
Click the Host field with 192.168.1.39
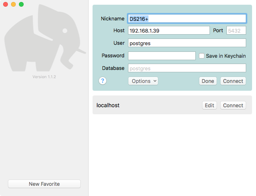(169, 31)
